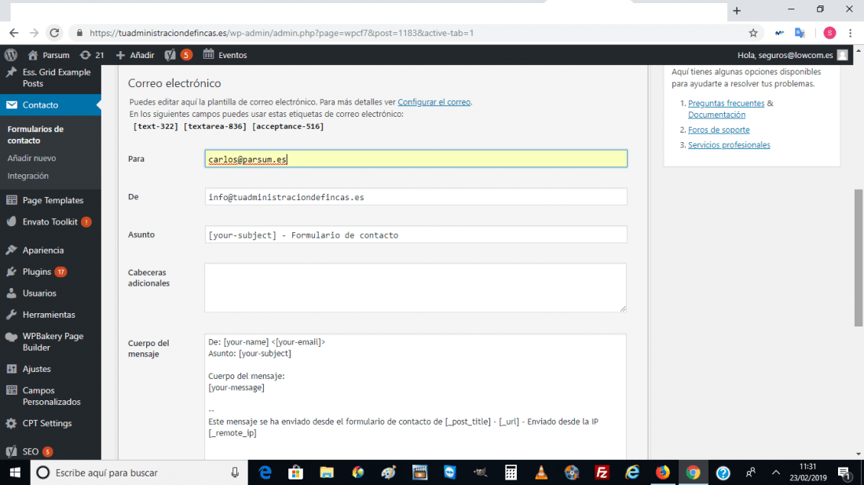Open the Windows Start menu
Viewport: 864px width, 485px height.
[x=15, y=472]
